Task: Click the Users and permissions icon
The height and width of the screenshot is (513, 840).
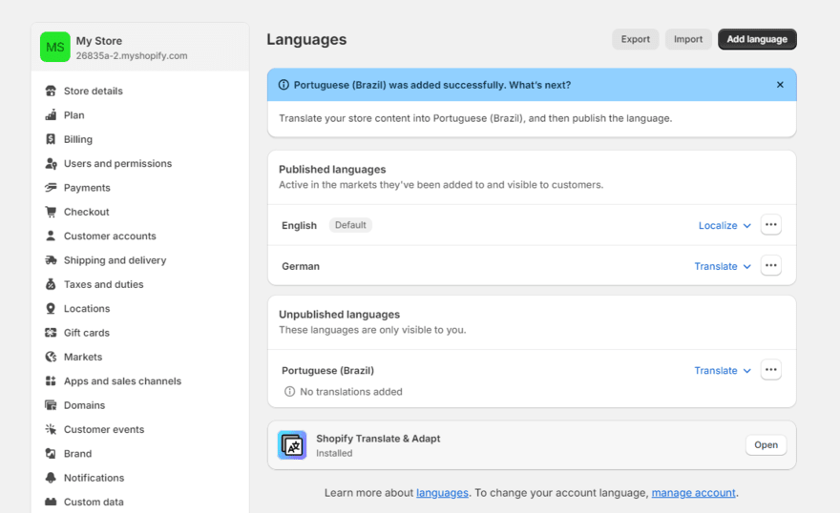Action: [x=51, y=164]
